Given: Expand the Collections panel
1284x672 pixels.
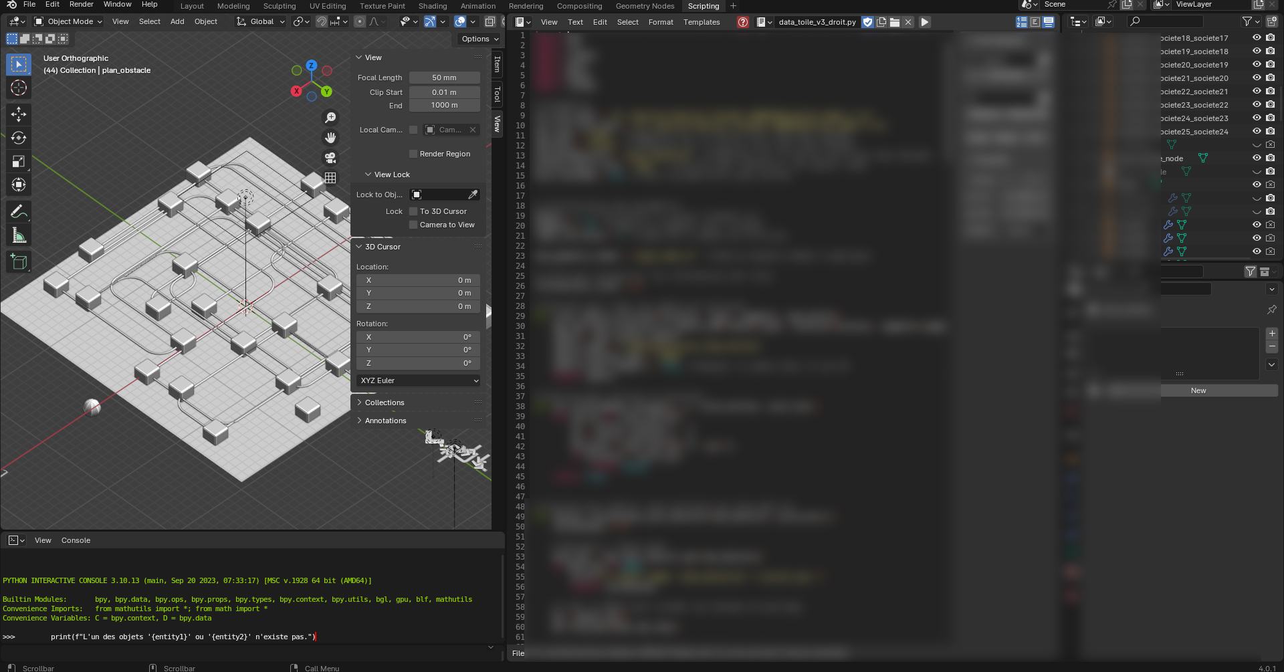Looking at the screenshot, I should (x=385, y=403).
